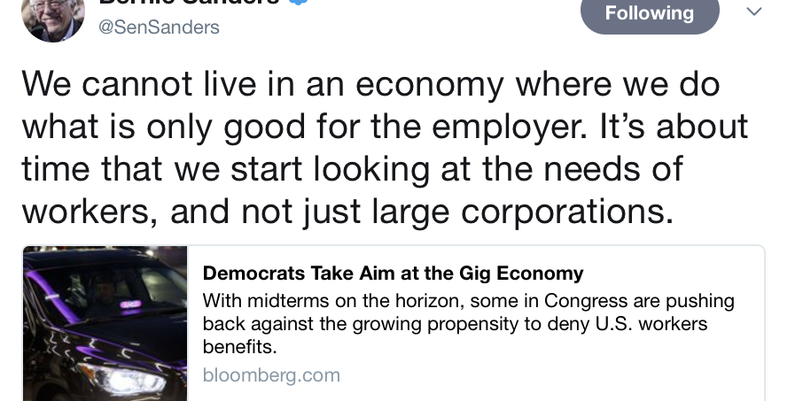Click the blue verified badge
This screenshot has width=803, height=401.
[x=300, y=3]
